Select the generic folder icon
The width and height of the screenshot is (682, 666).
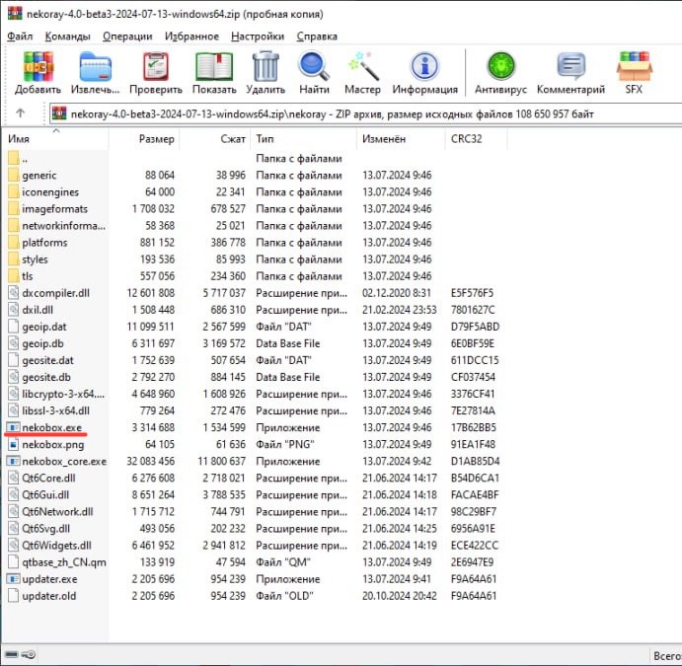tap(14, 176)
